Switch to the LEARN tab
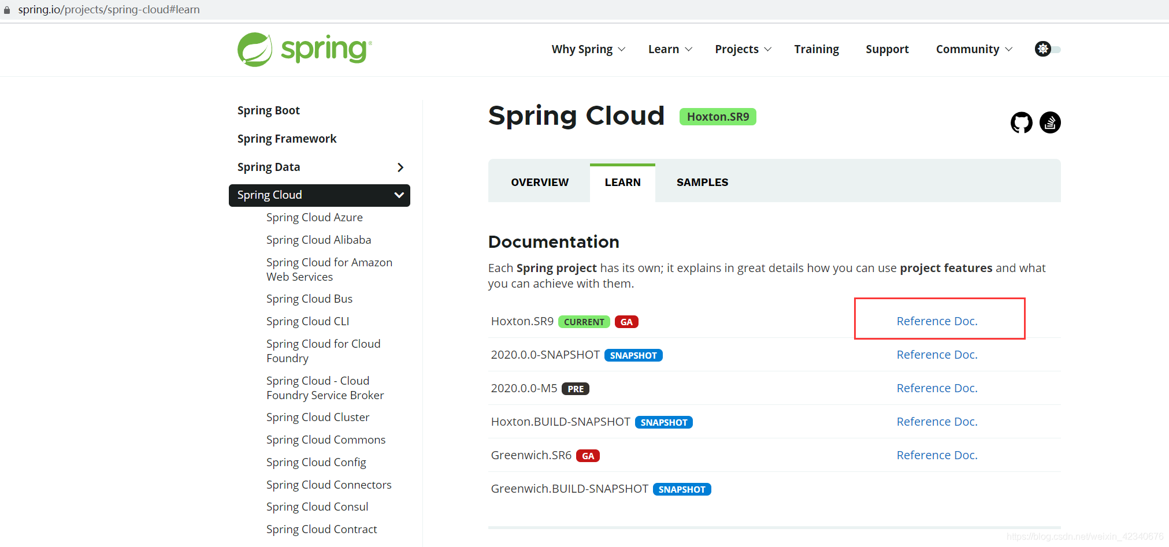The width and height of the screenshot is (1169, 547). pyautogui.click(x=622, y=183)
